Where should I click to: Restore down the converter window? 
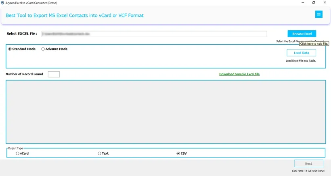[314, 3]
